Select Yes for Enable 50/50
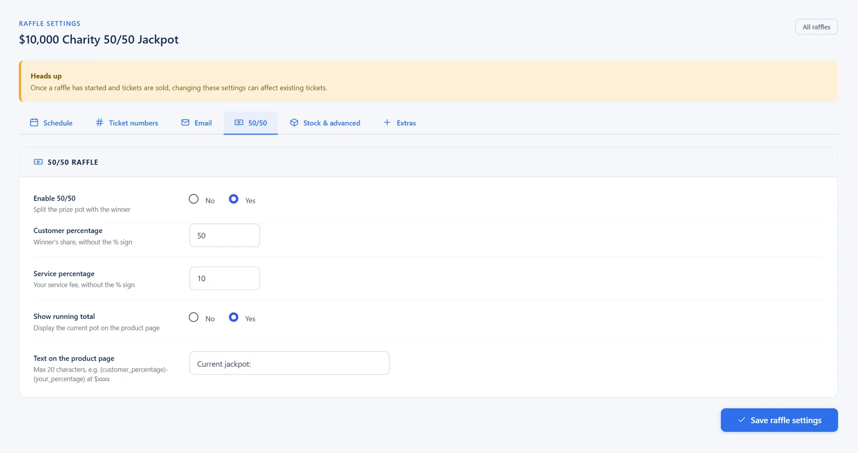Viewport: 858px width, 453px height. pyautogui.click(x=233, y=199)
